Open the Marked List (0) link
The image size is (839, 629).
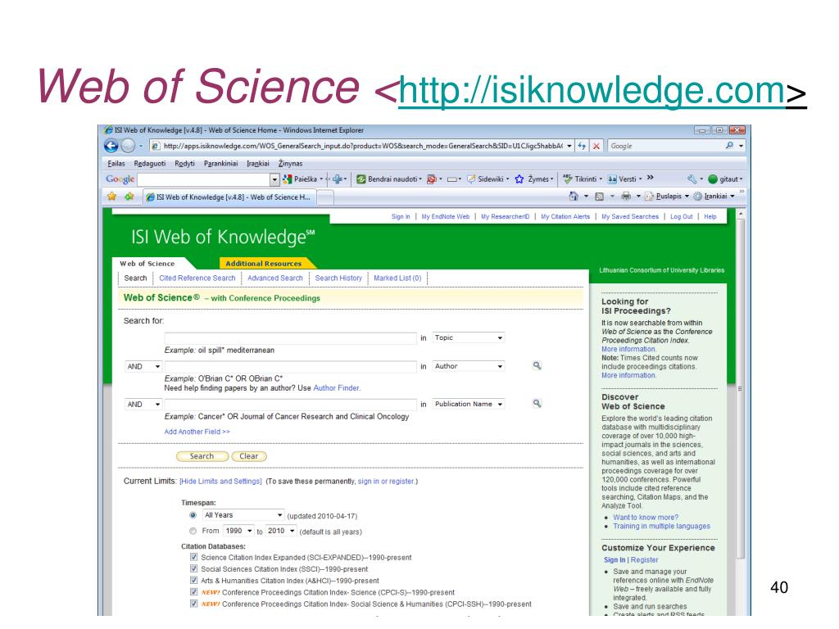[x=397, y=278]
